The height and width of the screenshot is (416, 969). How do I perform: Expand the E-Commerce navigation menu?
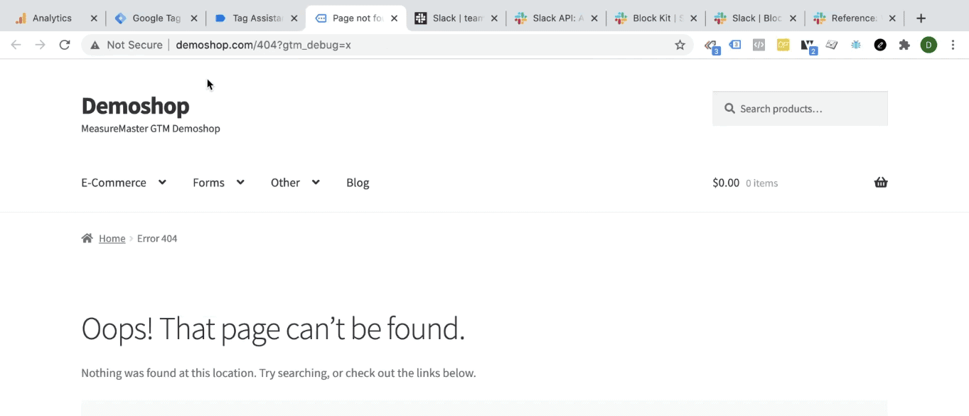[124, 182]
